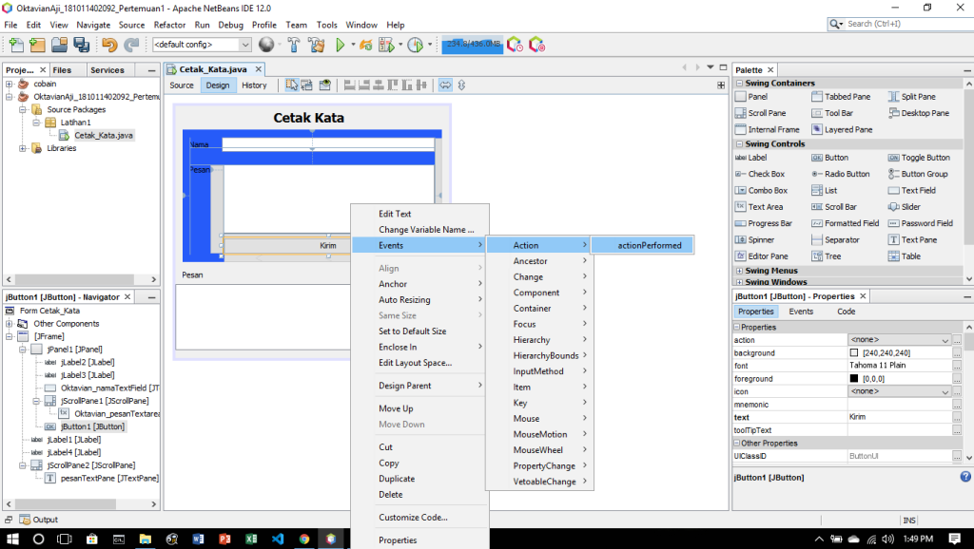Click the New Project toolbar icon
This screenshot has height=549, width=974.
(37, 45)
